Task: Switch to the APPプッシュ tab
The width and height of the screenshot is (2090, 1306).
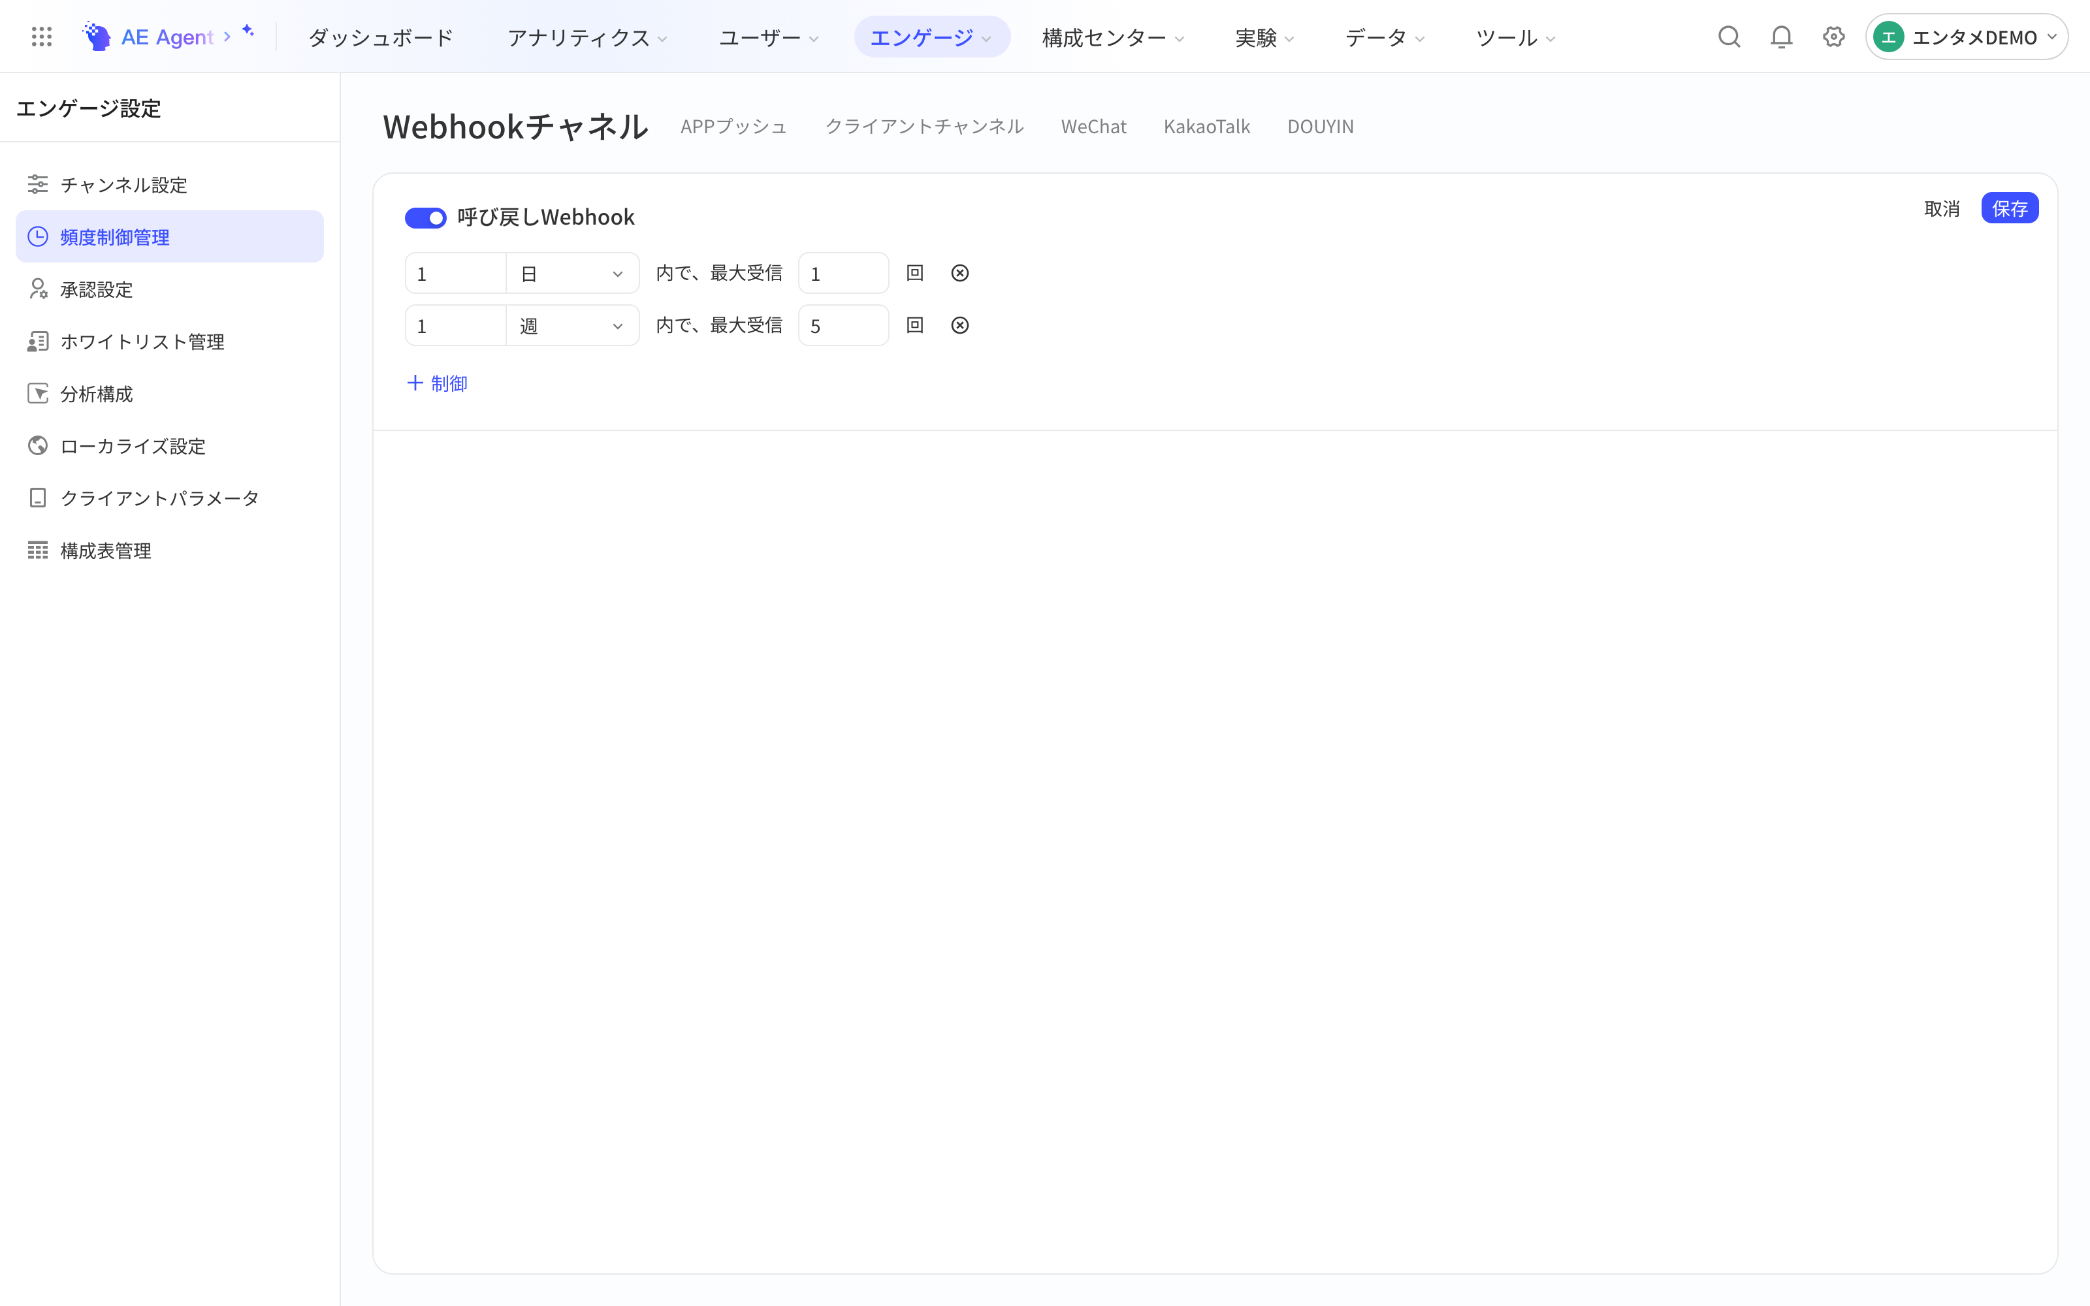Action: [x=734, y=126]
